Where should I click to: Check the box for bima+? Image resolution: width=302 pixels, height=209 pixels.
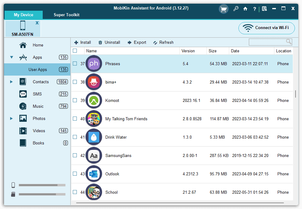(75, 82)
